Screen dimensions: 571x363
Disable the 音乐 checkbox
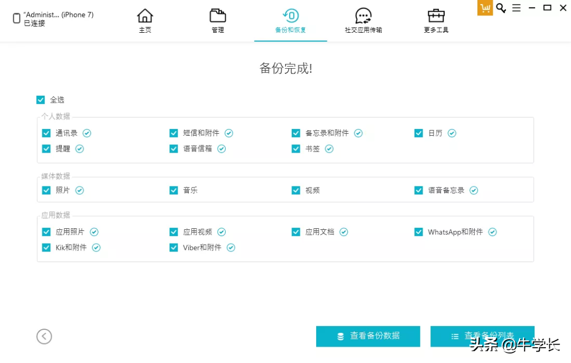pos(173,190)
